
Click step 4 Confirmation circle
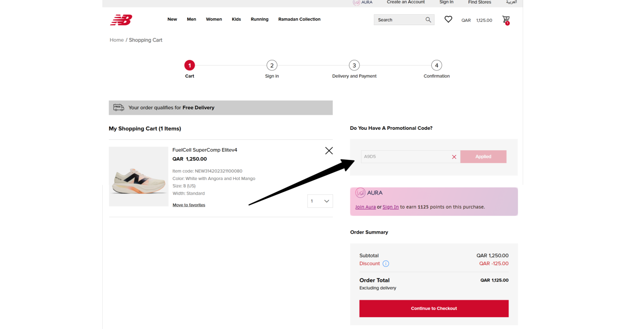(436, 65)
